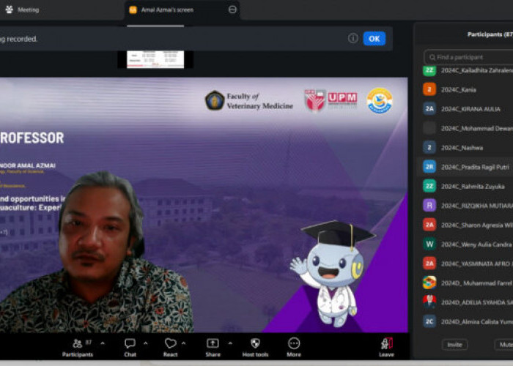Open the Chat icon in toolbar
This screenshot has height=366, width=513.
(x=130, y=343)
